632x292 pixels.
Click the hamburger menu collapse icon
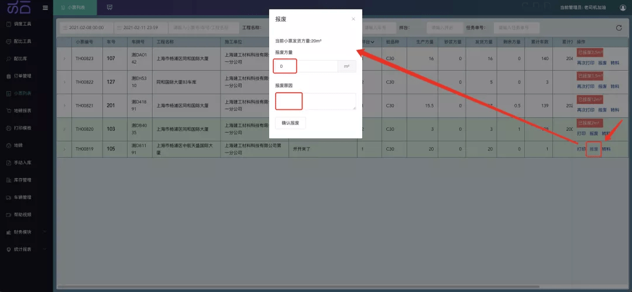click(46, 8)
